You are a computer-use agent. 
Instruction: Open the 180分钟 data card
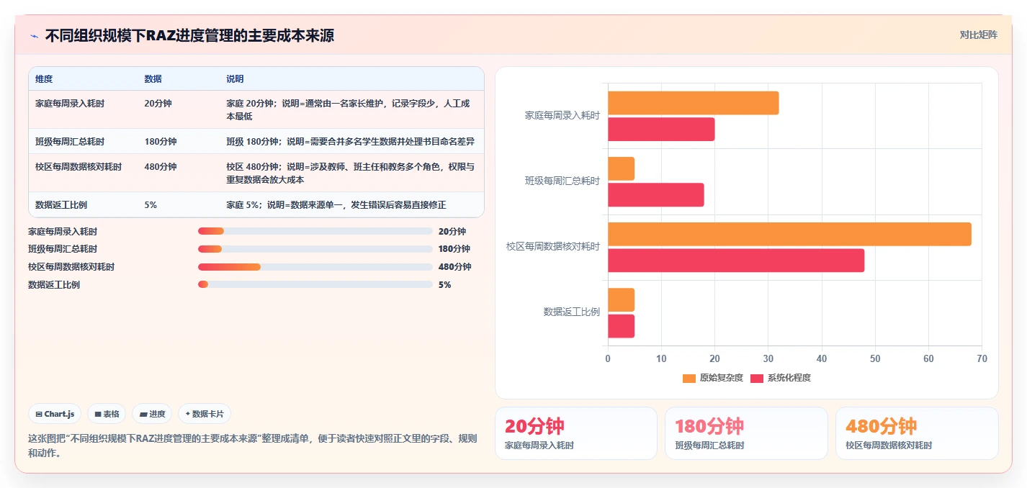click(x=745, y=433)
